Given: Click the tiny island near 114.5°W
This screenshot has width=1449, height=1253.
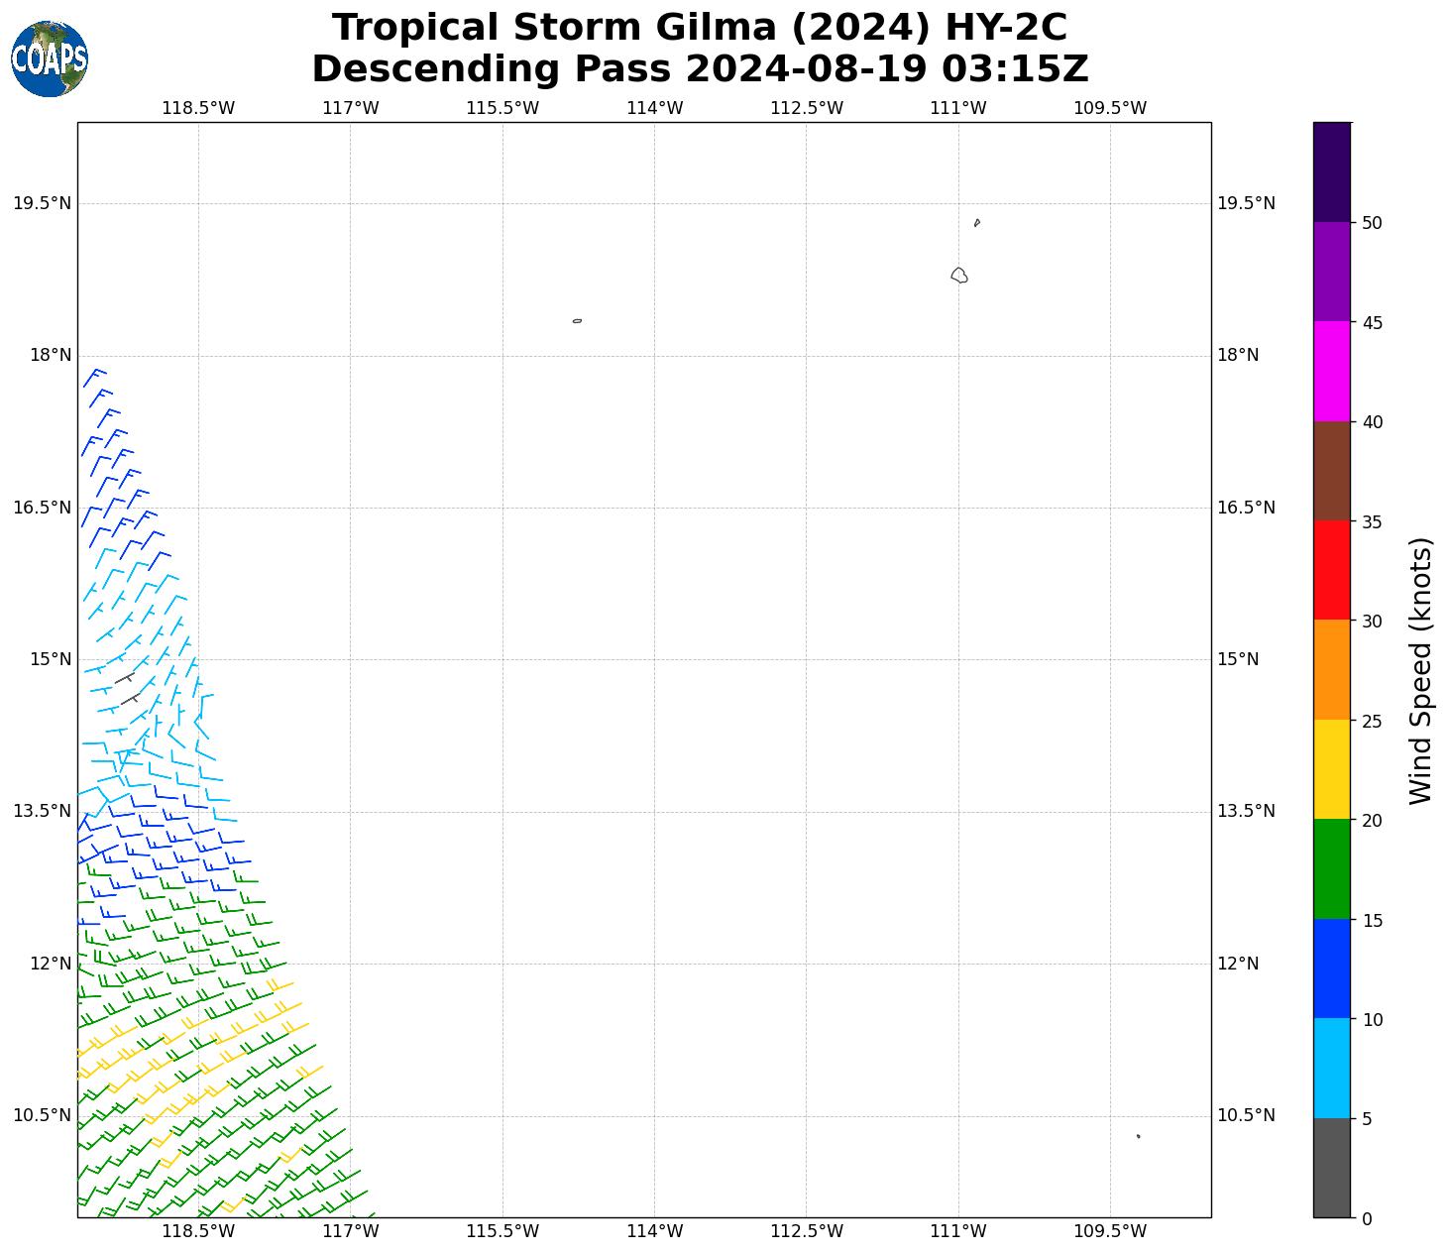Looking at the screenshot, I should pyautogui.click(x=577, y=321).
